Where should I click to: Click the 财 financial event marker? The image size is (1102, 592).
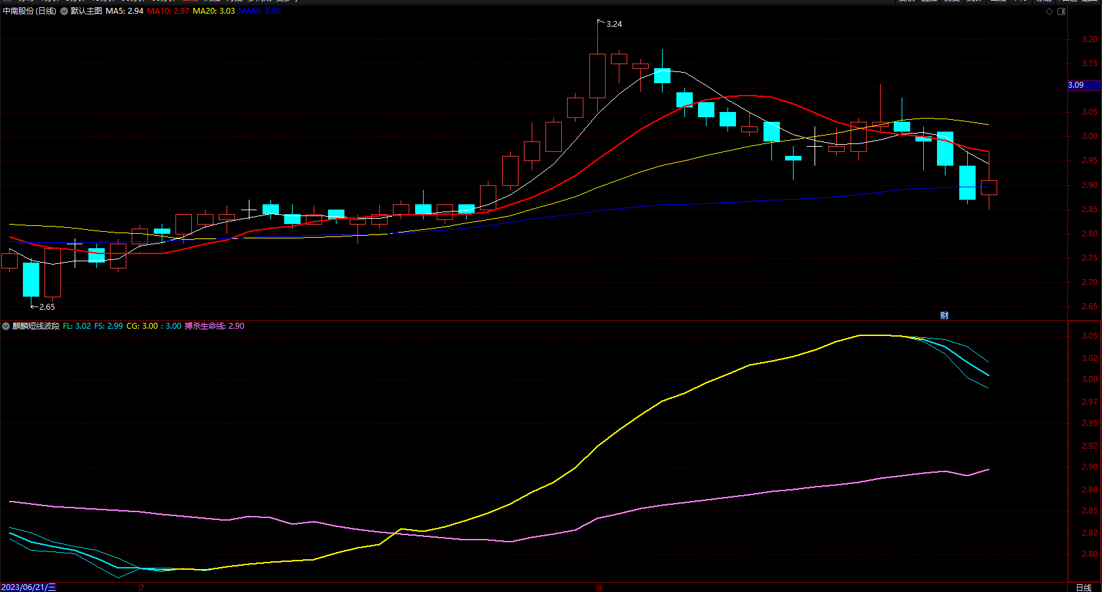[944, 316]
